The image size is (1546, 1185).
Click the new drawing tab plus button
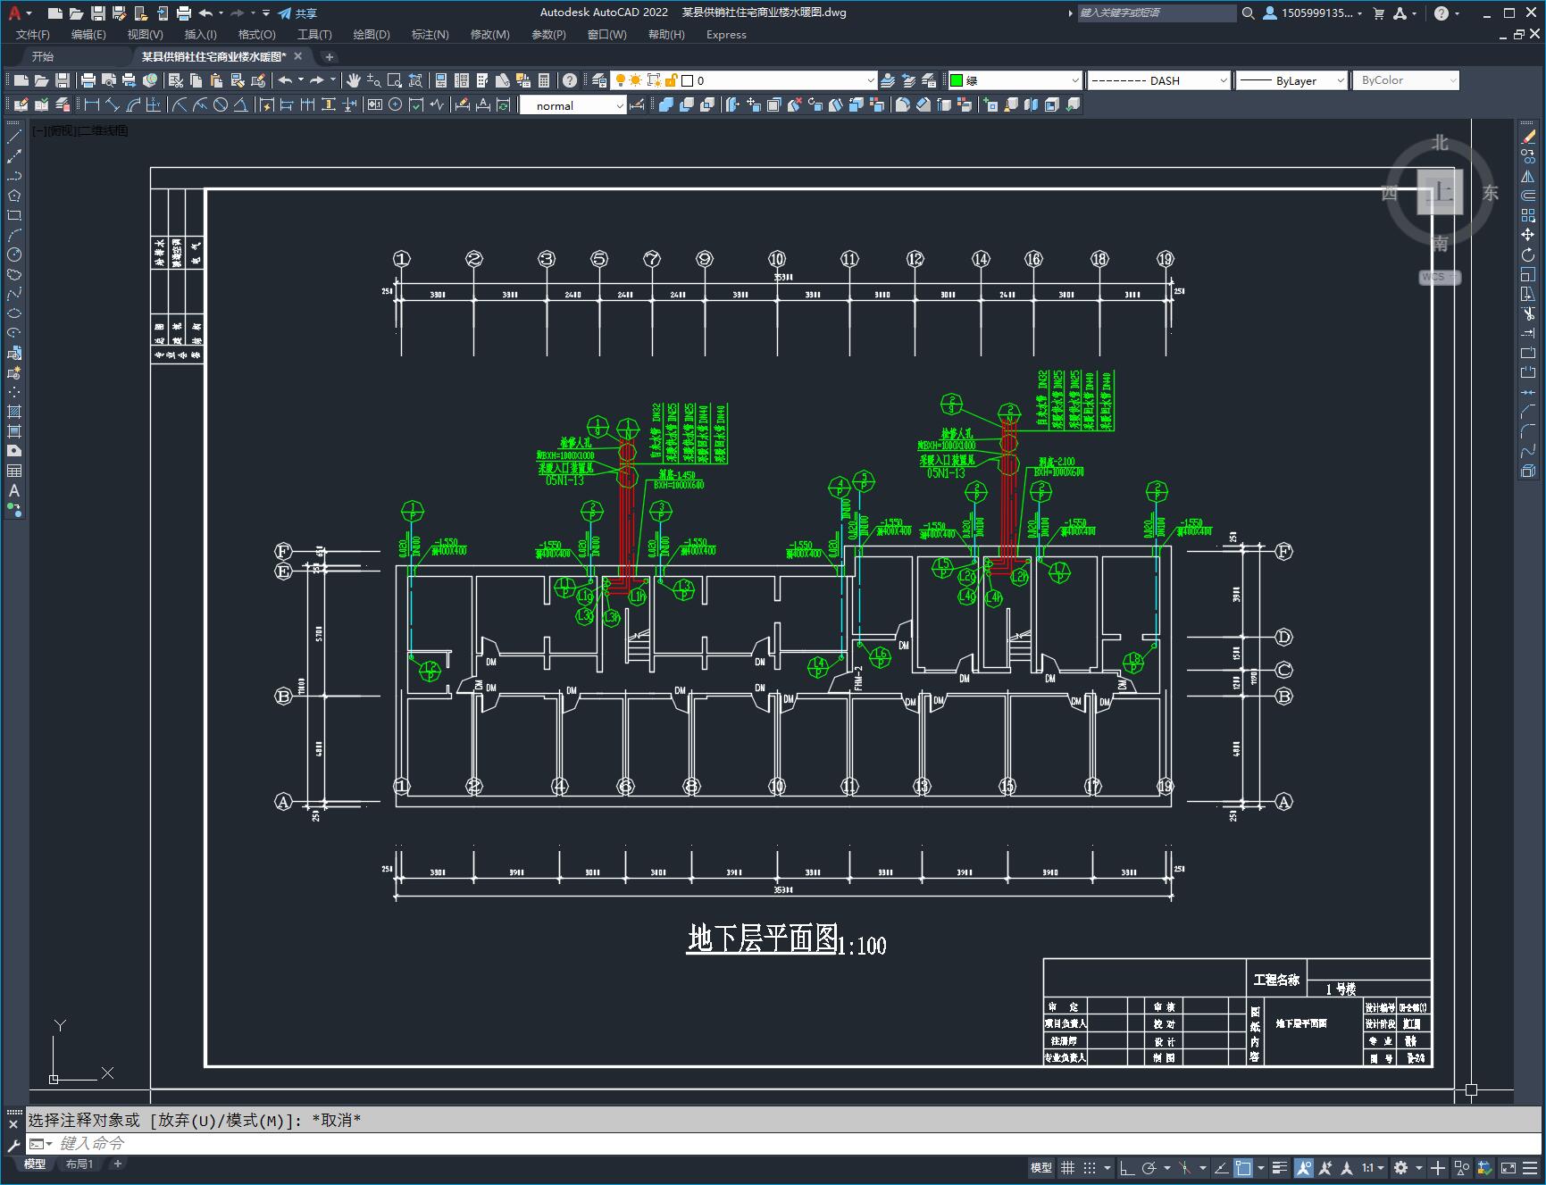329,56
